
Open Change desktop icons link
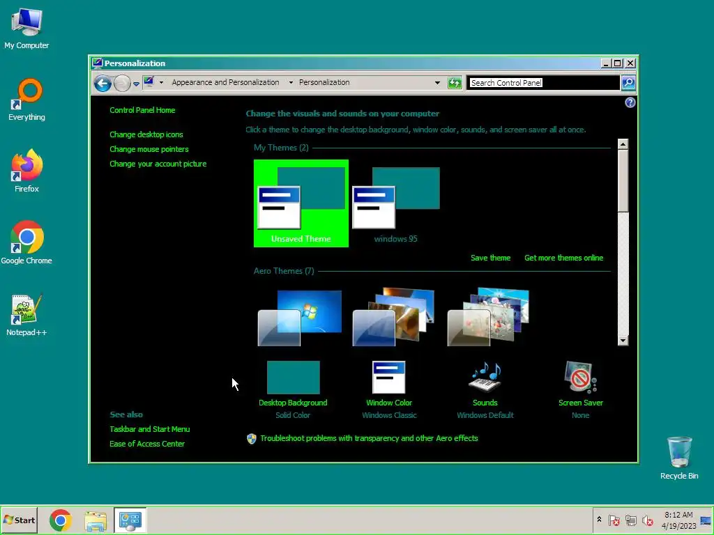(146, 134)
